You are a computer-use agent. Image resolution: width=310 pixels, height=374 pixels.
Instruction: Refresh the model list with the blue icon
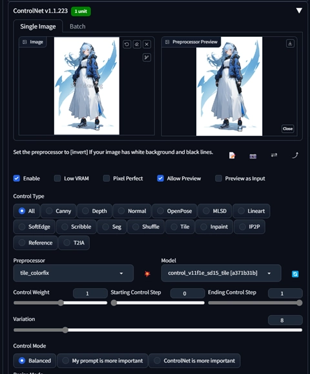(295, 274)
